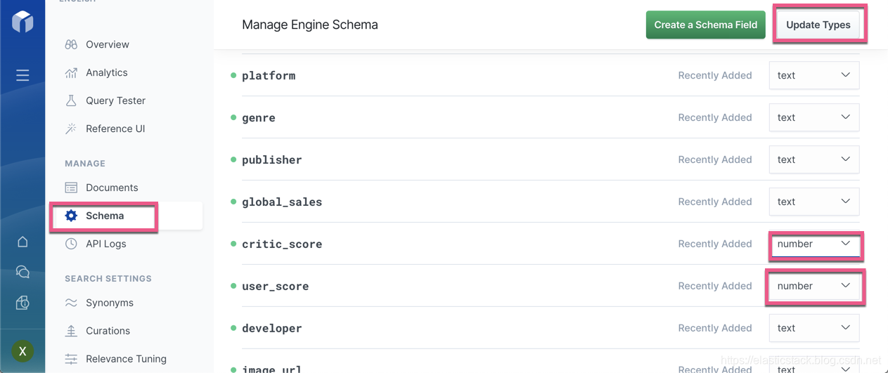Open the critic_score number type dropdown
This screenshot has height=373, width=888.
point(813,244)
